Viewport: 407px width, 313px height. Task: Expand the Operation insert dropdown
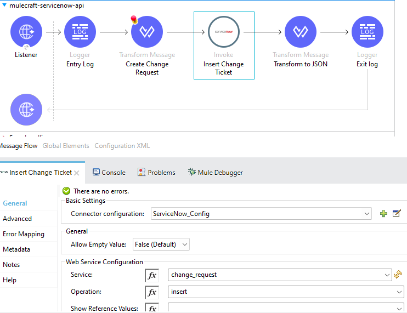[399, 292]
